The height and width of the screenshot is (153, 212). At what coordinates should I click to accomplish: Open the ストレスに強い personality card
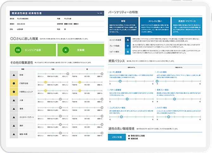tap(155, 26)
